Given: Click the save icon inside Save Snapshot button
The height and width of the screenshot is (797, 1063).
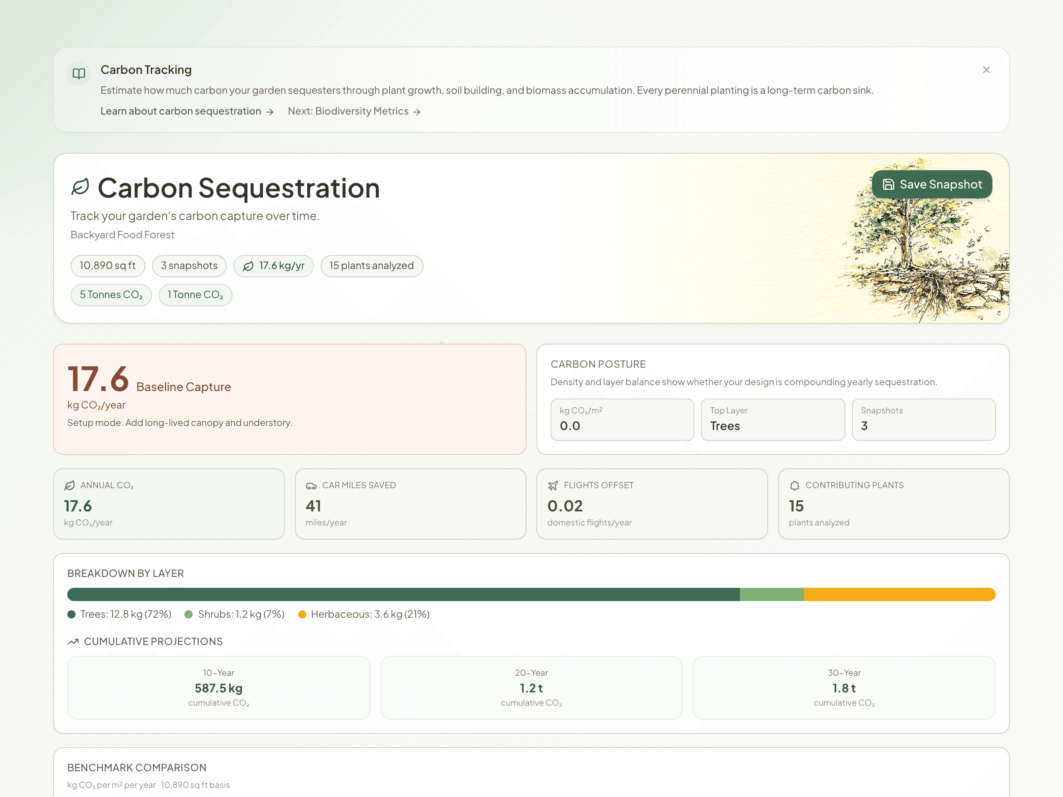Looking at the screenshot, I should 889,184.
